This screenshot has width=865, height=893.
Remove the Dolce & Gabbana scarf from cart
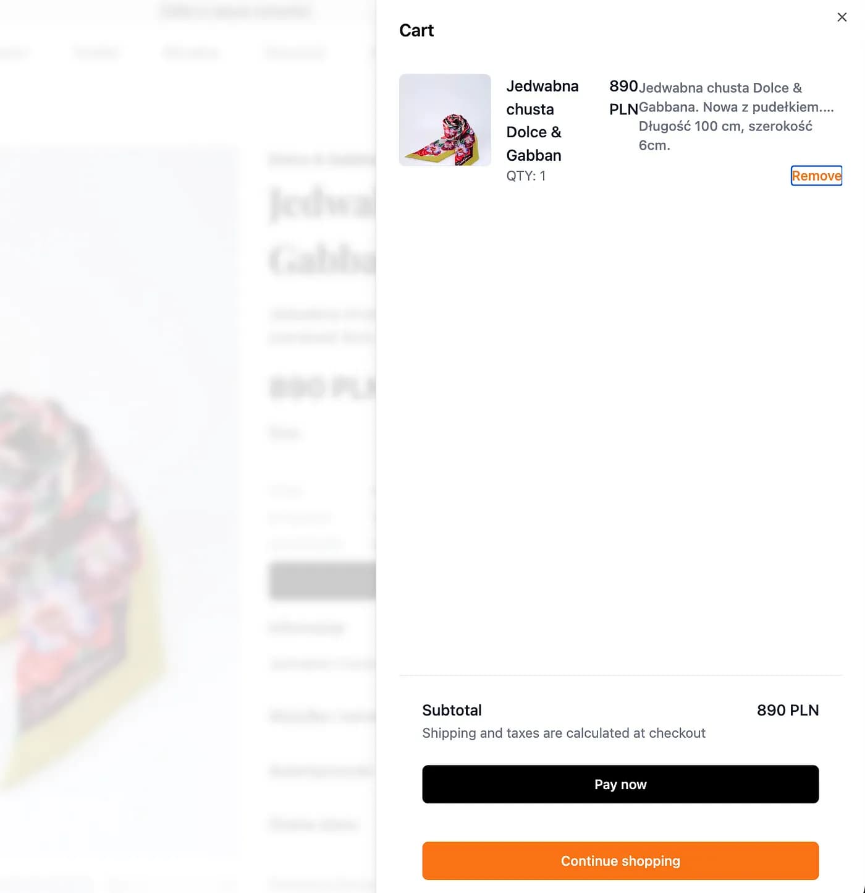(x=816, y=176)
